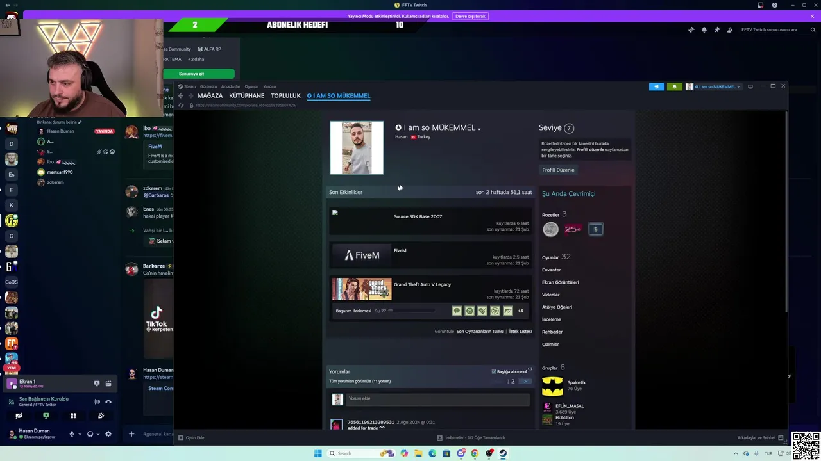Expand Discord headphone options chevron
The width and height of the screenshot is (821, 461).
[x=98, y=434]
